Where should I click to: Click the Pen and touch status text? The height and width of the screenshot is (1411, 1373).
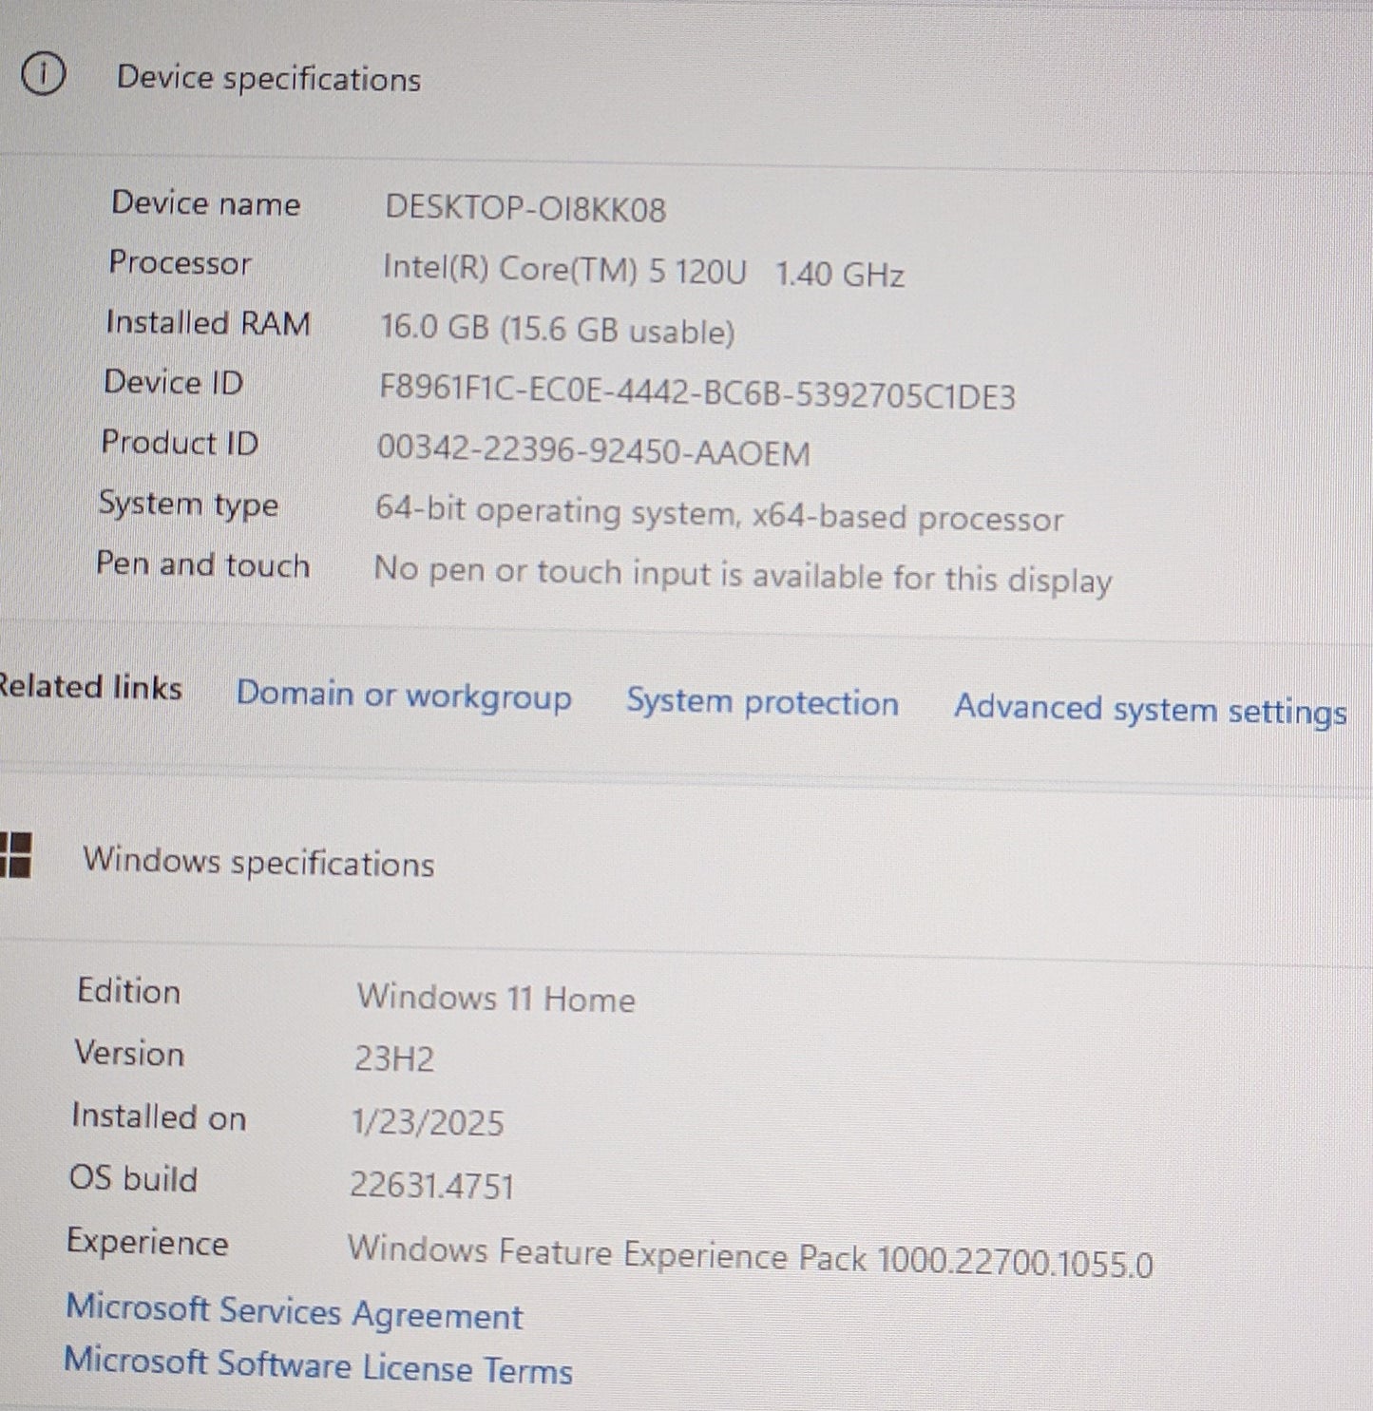pos(742,576)
